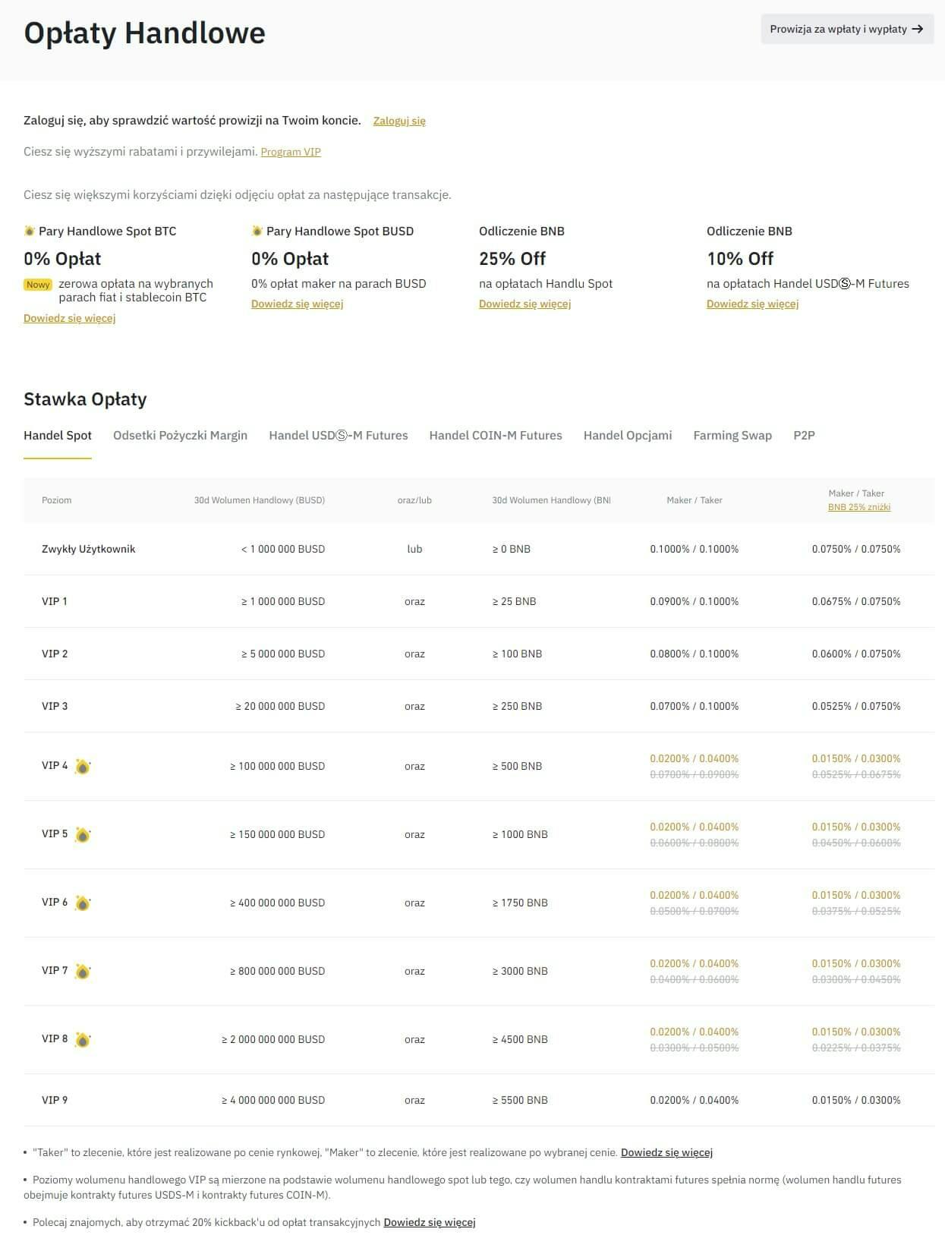The width and height of the screenshot is (945, 1254).
Task: Click the flame icon next to VIP 6
Action: point(83,903)
